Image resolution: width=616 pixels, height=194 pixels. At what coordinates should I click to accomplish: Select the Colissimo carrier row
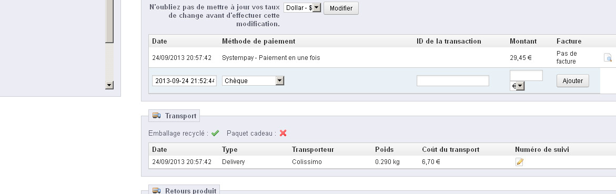coord(382,162)
